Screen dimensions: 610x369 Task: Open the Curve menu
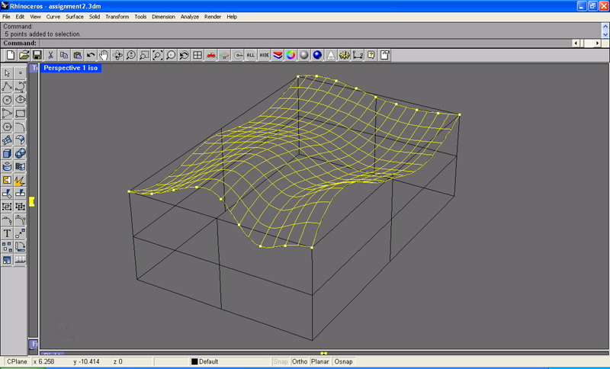click(x=53, y=17)
